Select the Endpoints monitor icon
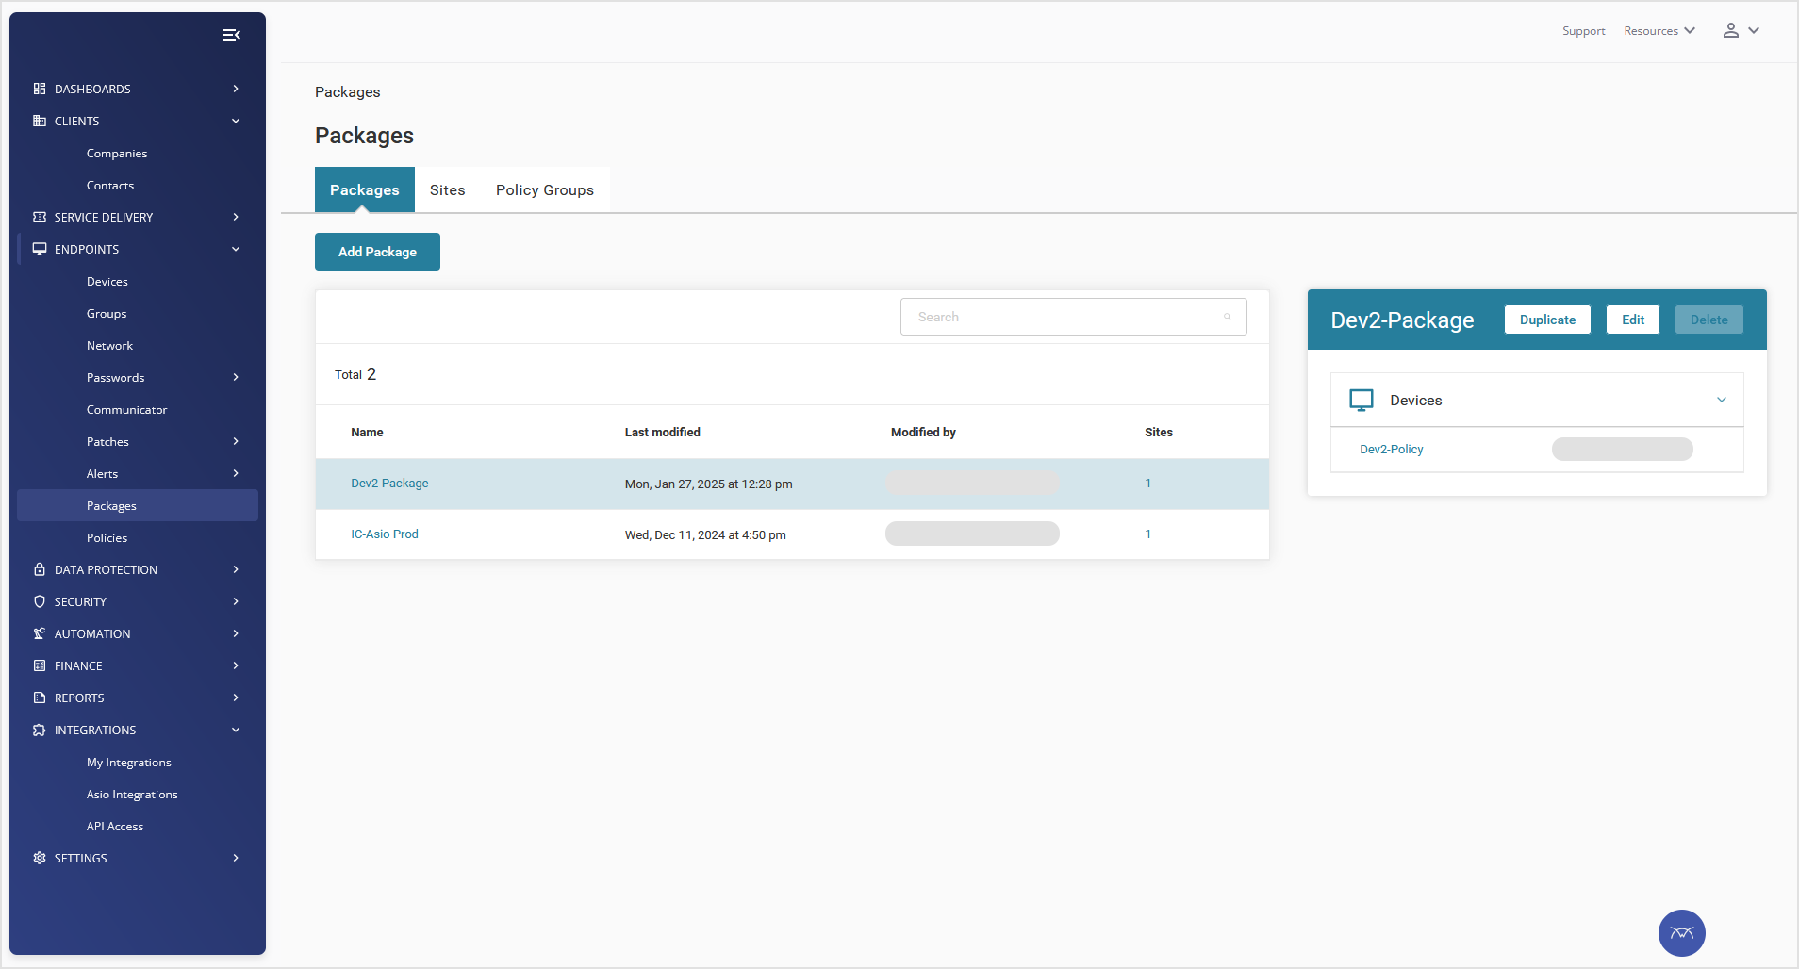The height and width of the screenshot is (969, 1799). [x=39, y=249]
